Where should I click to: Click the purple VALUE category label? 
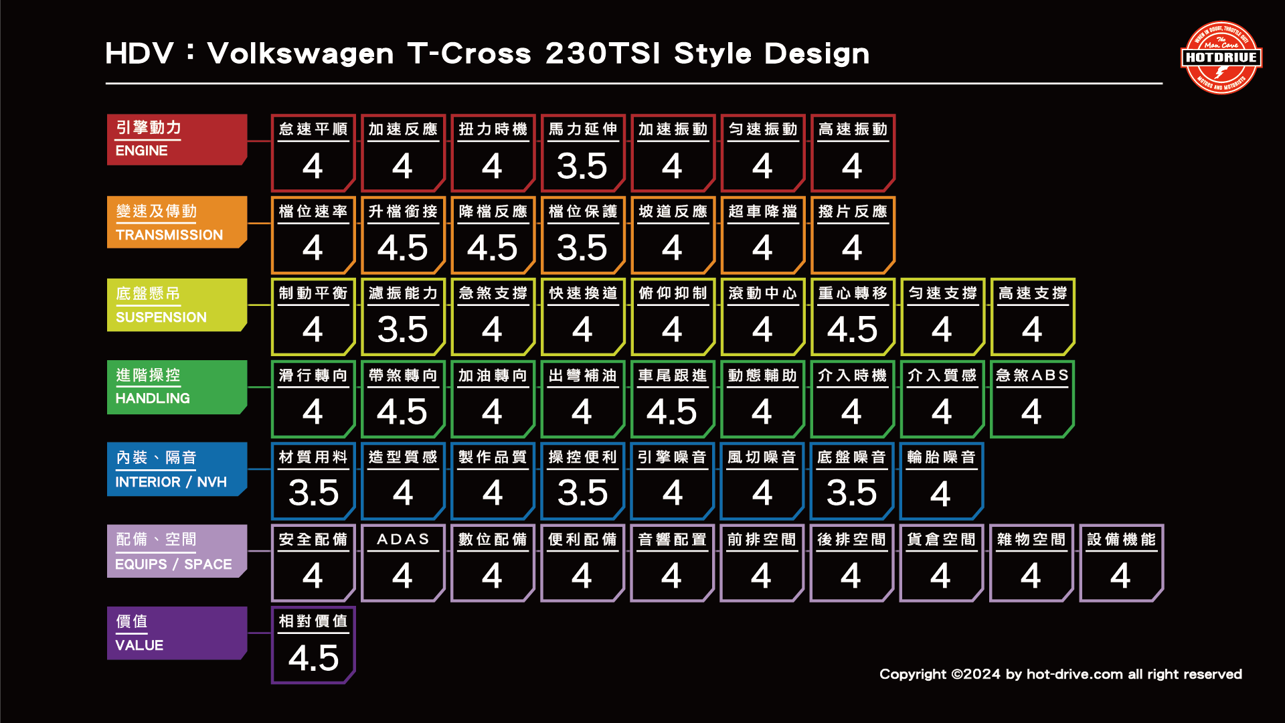click(177, 633)
